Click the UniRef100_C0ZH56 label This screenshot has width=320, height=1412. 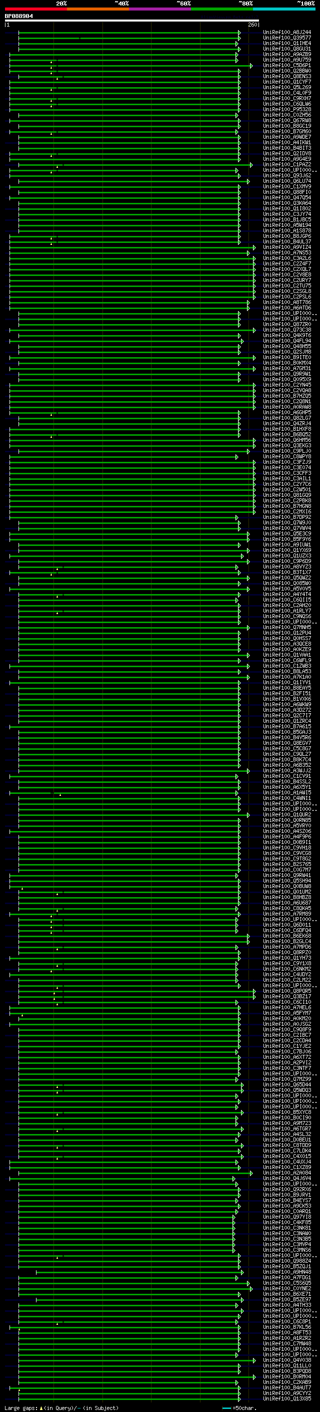point(287,115)
